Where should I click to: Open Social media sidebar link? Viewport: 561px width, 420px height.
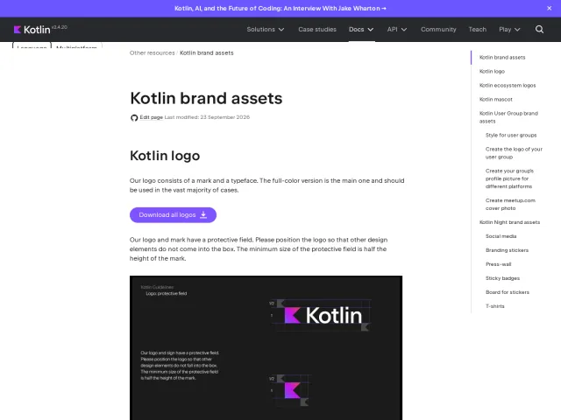point(501,236)
